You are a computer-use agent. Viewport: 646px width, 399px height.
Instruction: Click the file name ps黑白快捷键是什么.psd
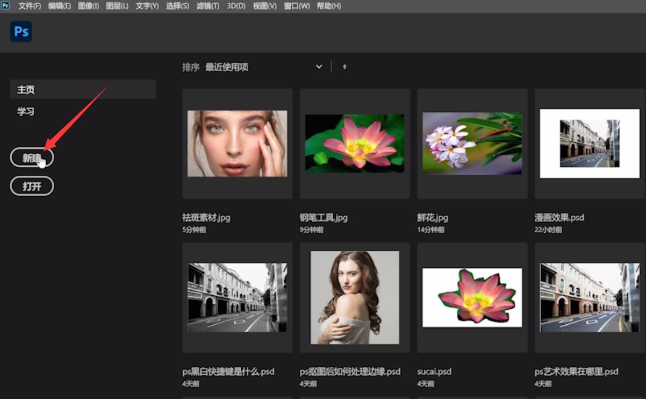click(229, 372)
